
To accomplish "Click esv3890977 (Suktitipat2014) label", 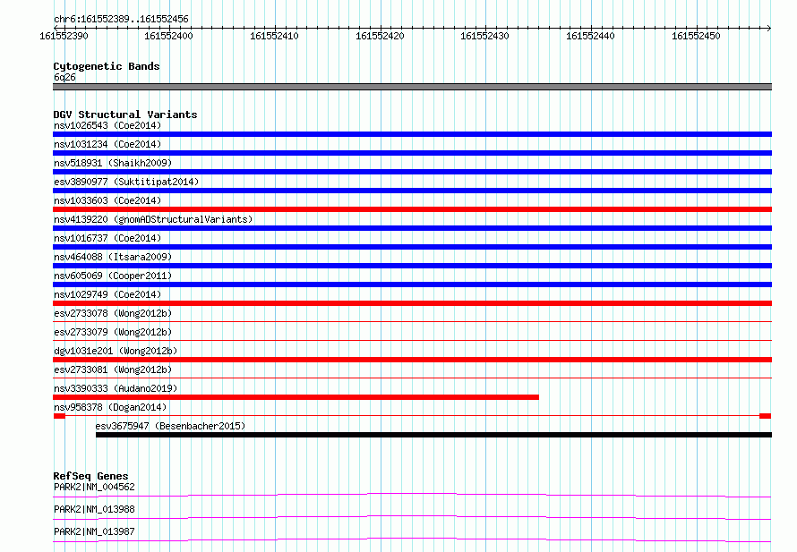I will click(x=126, y=182).
